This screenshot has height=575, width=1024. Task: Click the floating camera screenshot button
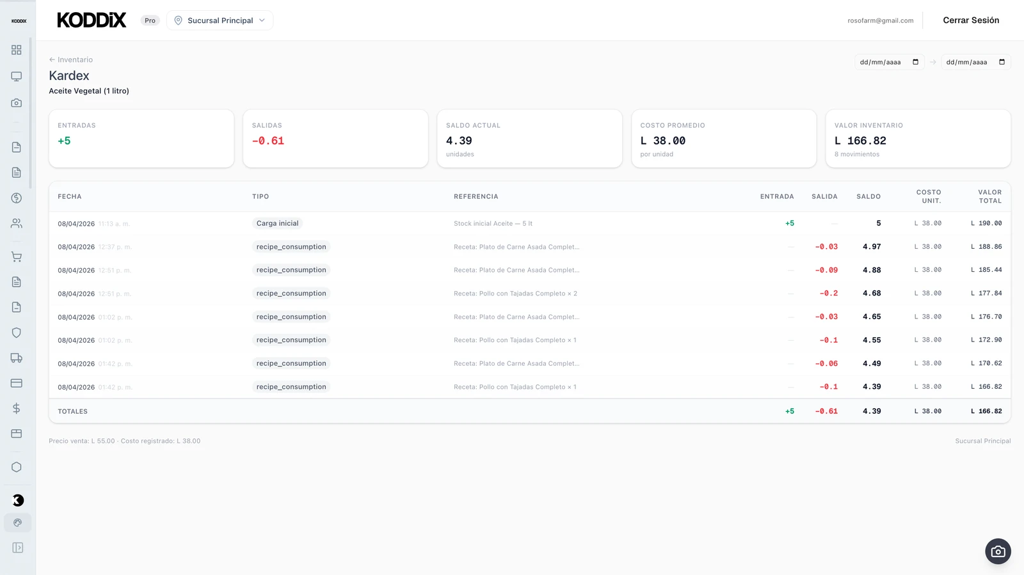pyautogui.click(x=998, y=551)
